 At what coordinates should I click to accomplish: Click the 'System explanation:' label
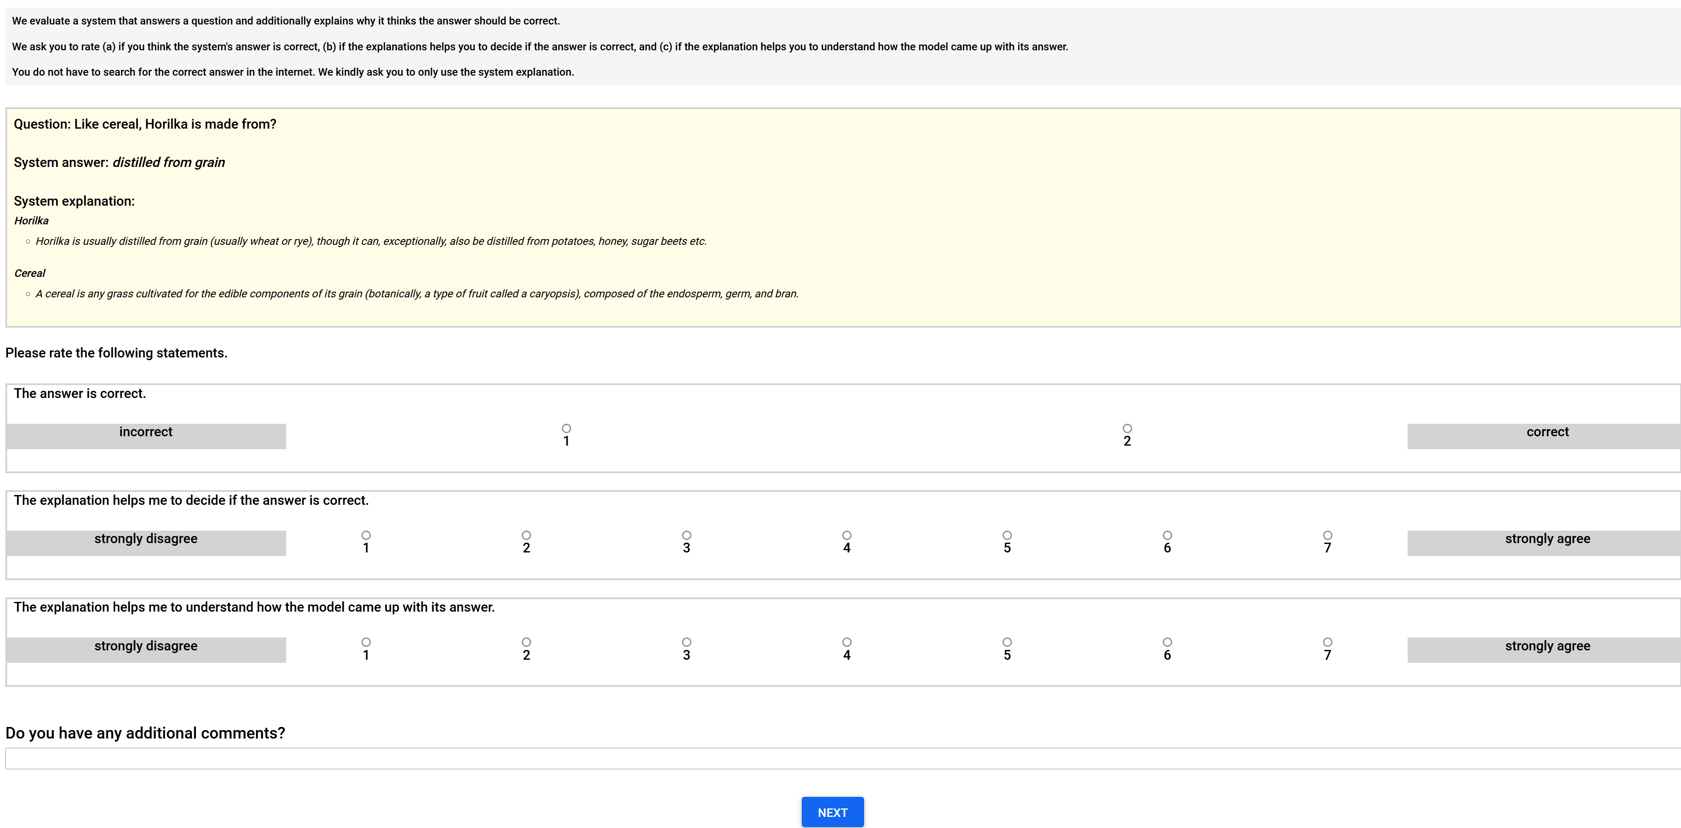point(74,201)
